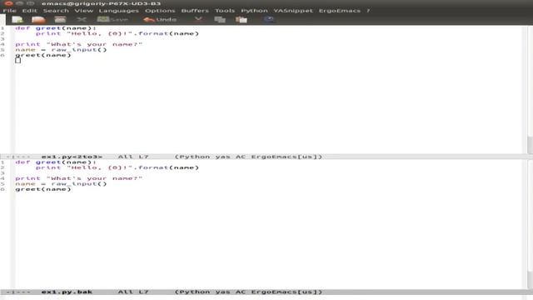
Task: Click the Cut scissors toolbar icon
Action: click(x=198, y=19)
